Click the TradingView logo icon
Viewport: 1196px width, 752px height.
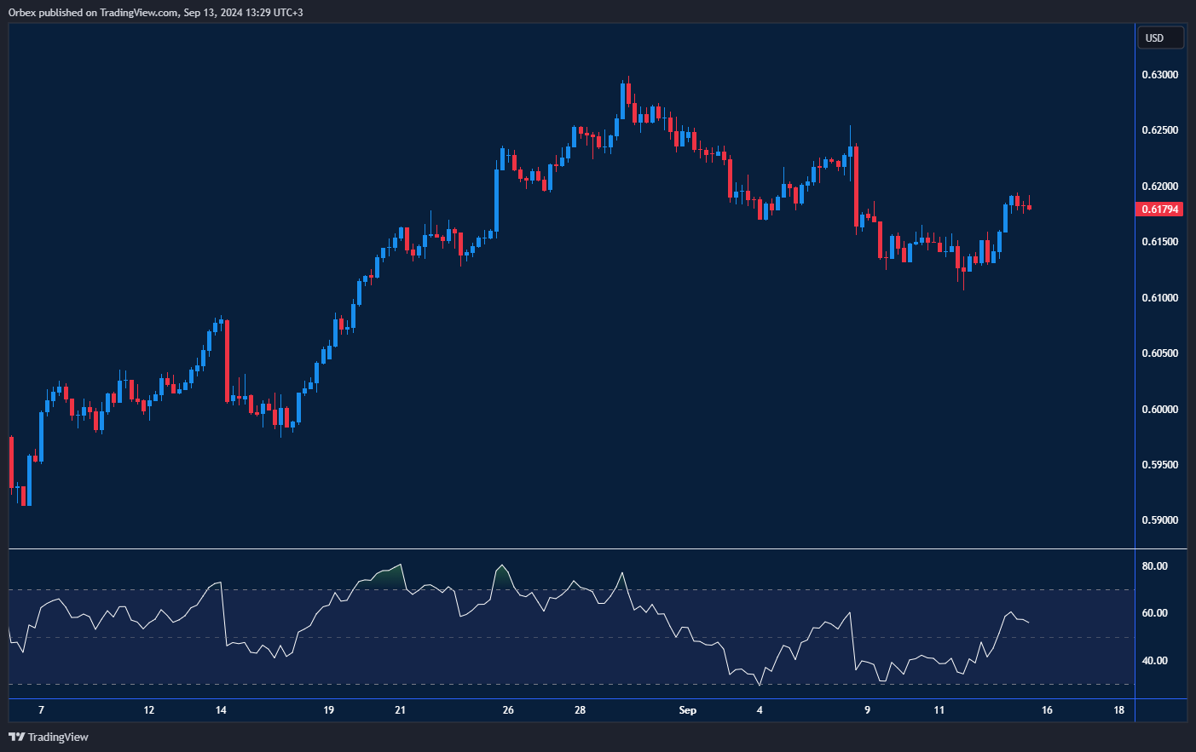16,737
